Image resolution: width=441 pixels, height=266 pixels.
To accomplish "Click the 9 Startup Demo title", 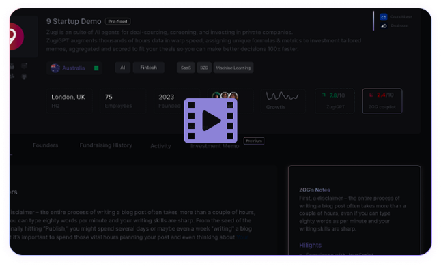I will [x=74, y=21].
